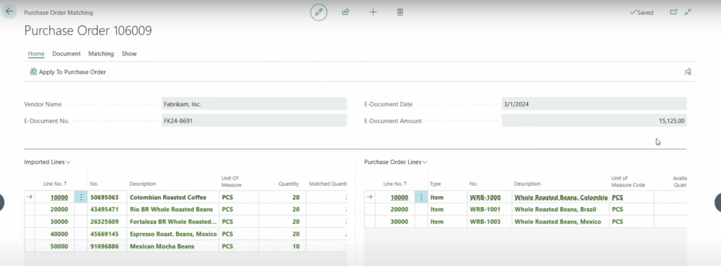Screen dimensions: 721x266
Task: Select imported line 30000
Action: coord(59,222)
